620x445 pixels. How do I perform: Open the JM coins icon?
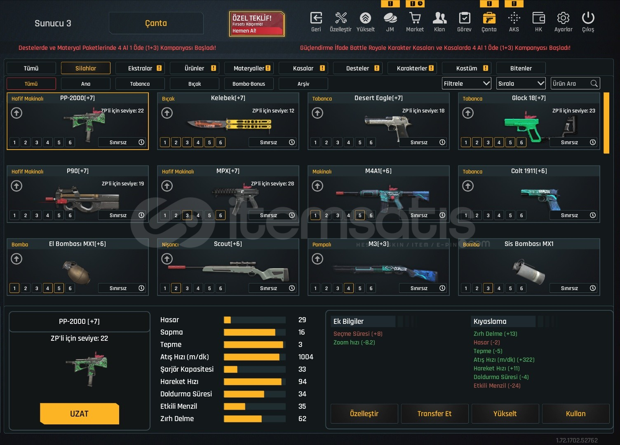coord(390,18)
